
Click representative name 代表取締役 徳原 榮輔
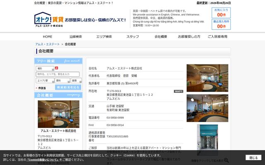(x=122, y=76)
